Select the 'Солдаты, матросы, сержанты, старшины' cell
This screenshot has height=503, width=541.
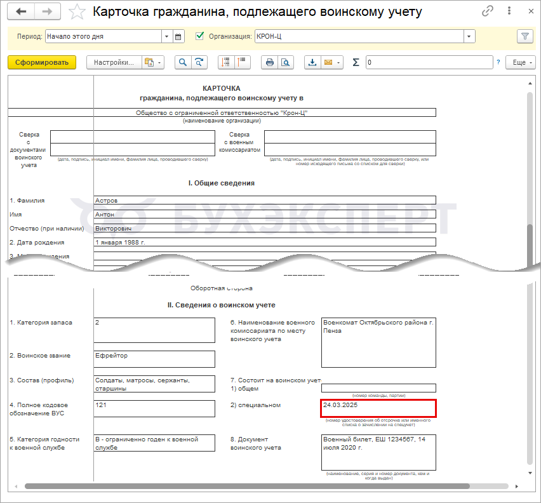coord(154,384)
